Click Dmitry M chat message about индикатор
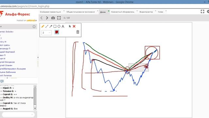Screen dimensions: 209x118 [x=17, y=99]
